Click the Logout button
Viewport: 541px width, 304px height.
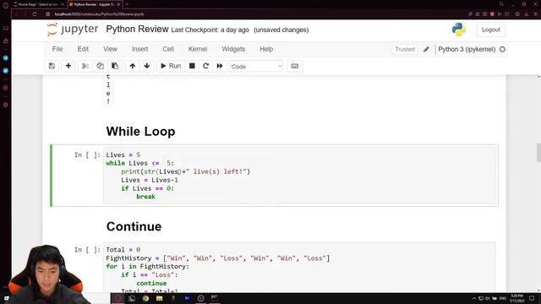[490, 30]
